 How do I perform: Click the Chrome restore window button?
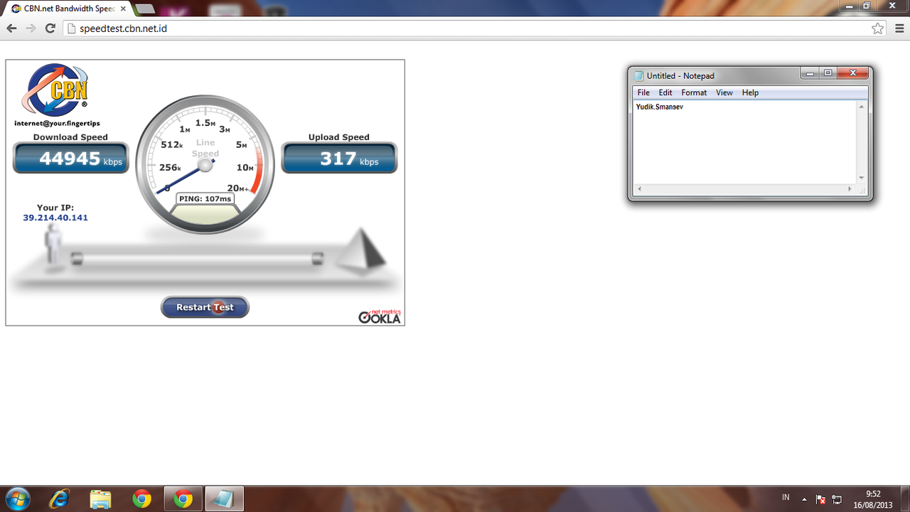coord(867,6)
